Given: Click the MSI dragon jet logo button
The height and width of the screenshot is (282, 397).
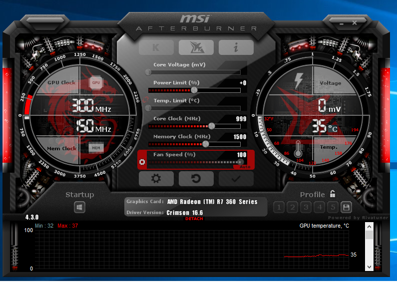Looking at the screenshot, I should [x=196, y=47].
